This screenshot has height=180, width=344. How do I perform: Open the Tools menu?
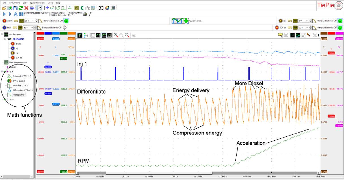pyautogui.click(x=51, y=3)
